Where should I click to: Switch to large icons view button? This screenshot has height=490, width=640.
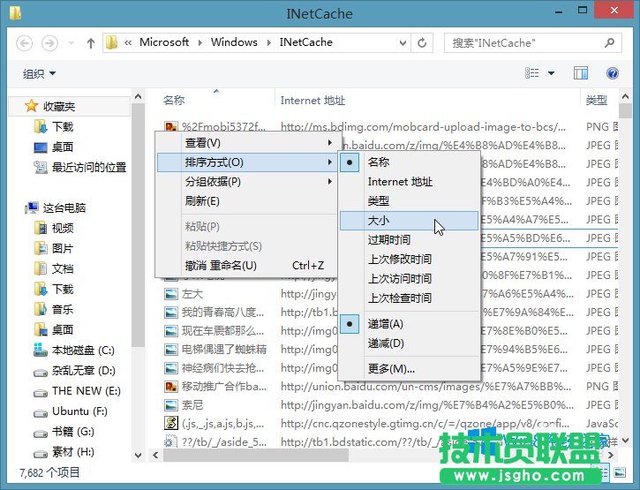point(620,473)
